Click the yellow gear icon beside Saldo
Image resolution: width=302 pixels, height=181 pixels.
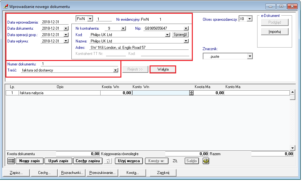206,161
